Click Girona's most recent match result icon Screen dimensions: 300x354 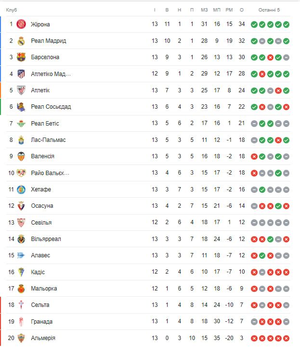point(286,25)
